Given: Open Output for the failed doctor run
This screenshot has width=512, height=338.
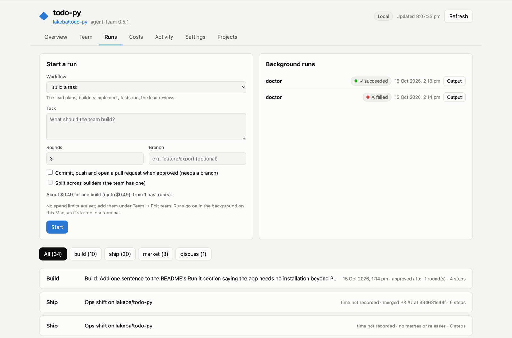Looking at the screenshot, I should point(454,97).
